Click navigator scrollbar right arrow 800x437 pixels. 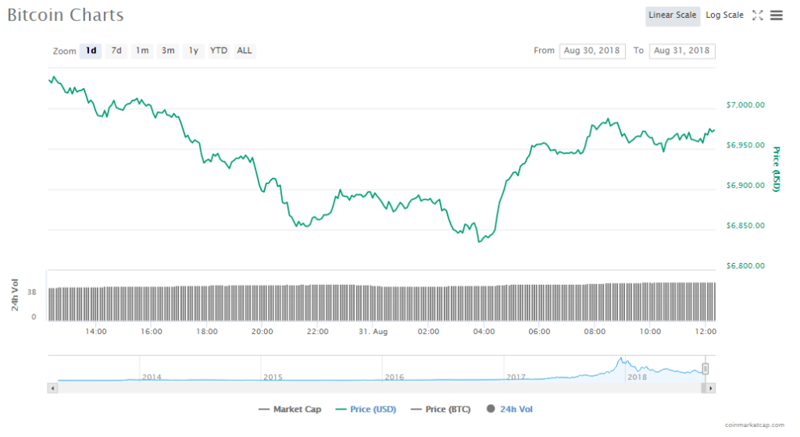point(710,388)
